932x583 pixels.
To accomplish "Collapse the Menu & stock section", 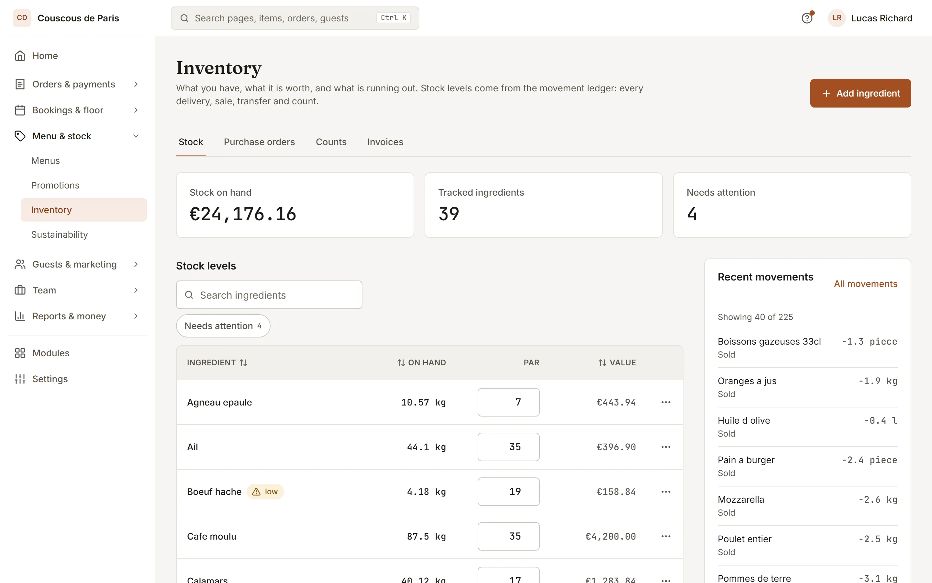I will coord(77,136).
